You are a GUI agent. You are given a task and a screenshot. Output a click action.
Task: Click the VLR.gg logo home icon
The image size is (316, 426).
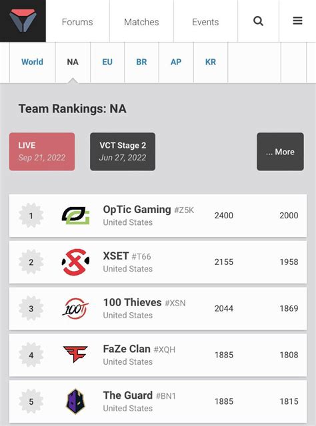[23, 21]
